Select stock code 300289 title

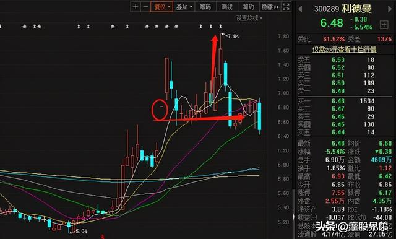tap(327, 9)
